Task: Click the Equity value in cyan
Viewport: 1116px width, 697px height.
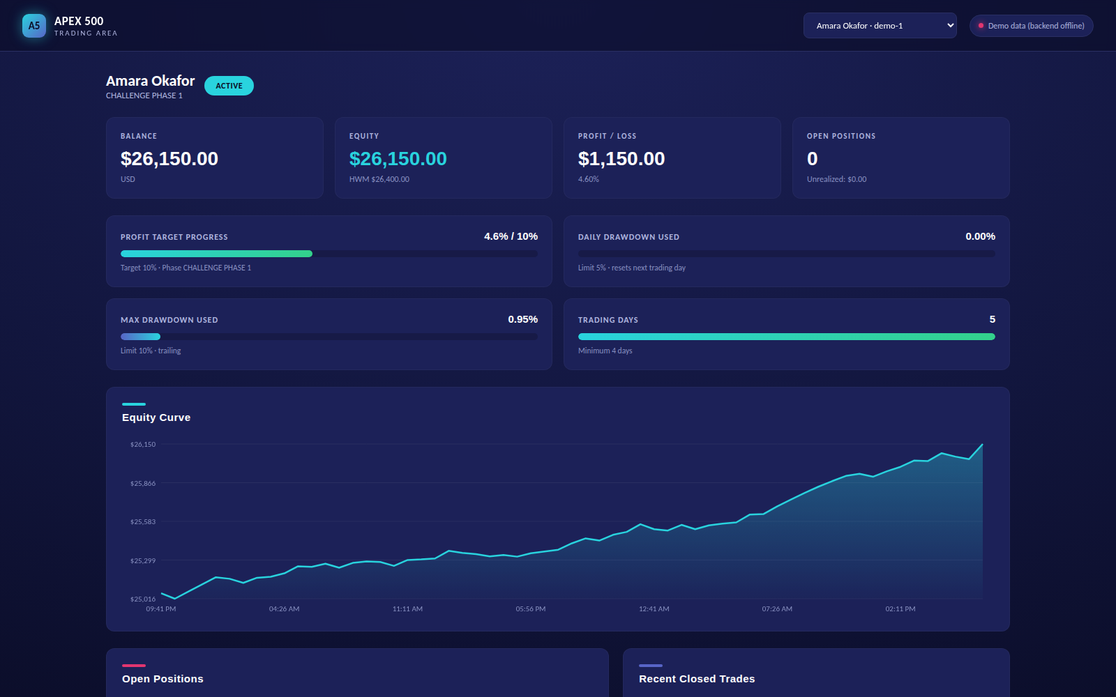Action: tap(398, 159)
